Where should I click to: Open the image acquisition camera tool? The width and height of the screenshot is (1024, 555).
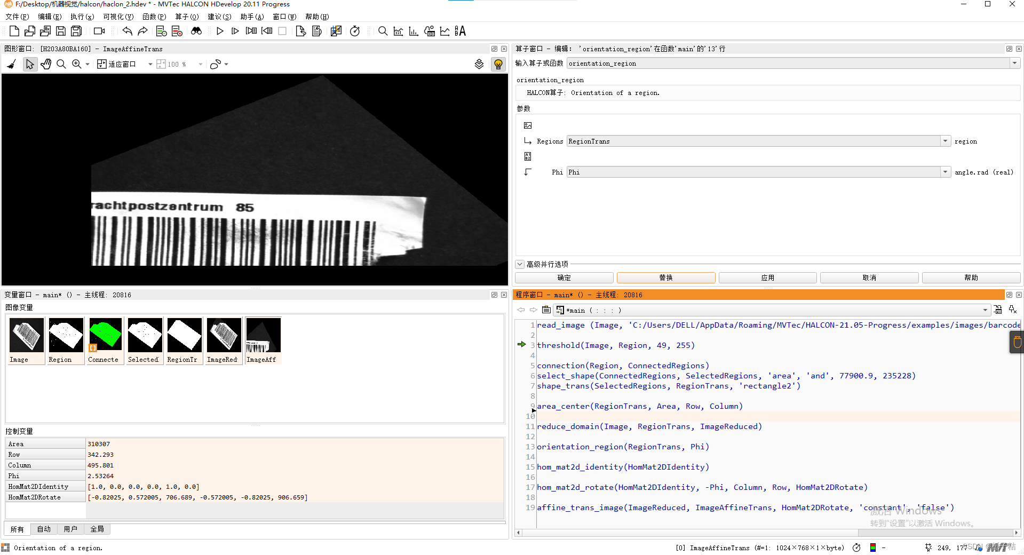99,31
